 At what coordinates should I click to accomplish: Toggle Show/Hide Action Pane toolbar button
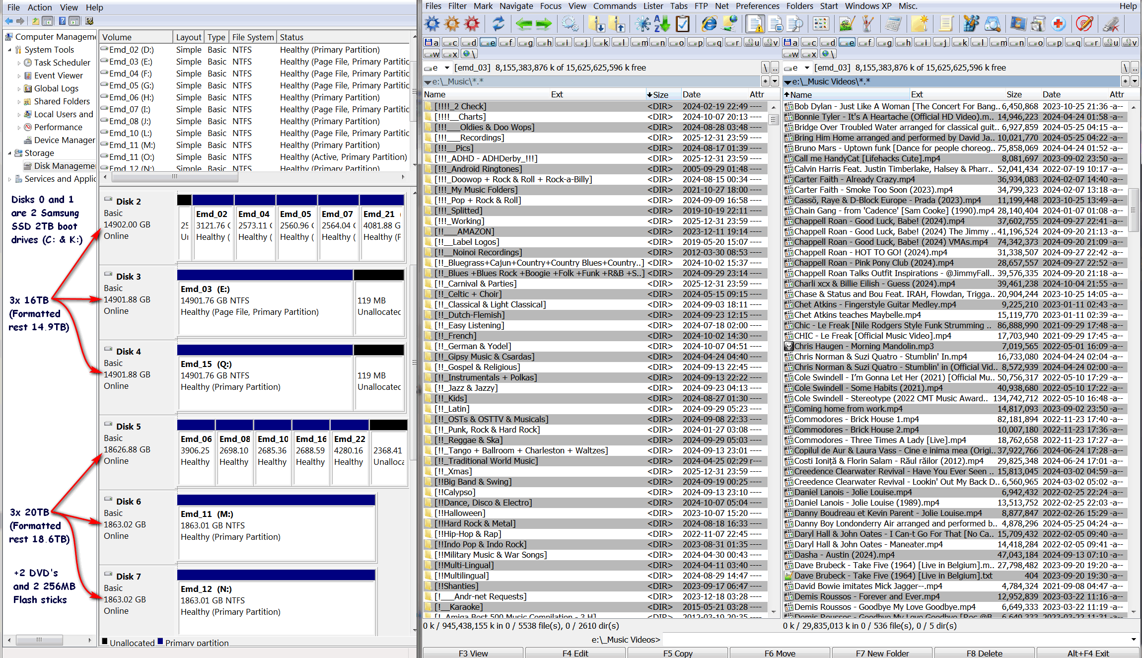[74, 21]
